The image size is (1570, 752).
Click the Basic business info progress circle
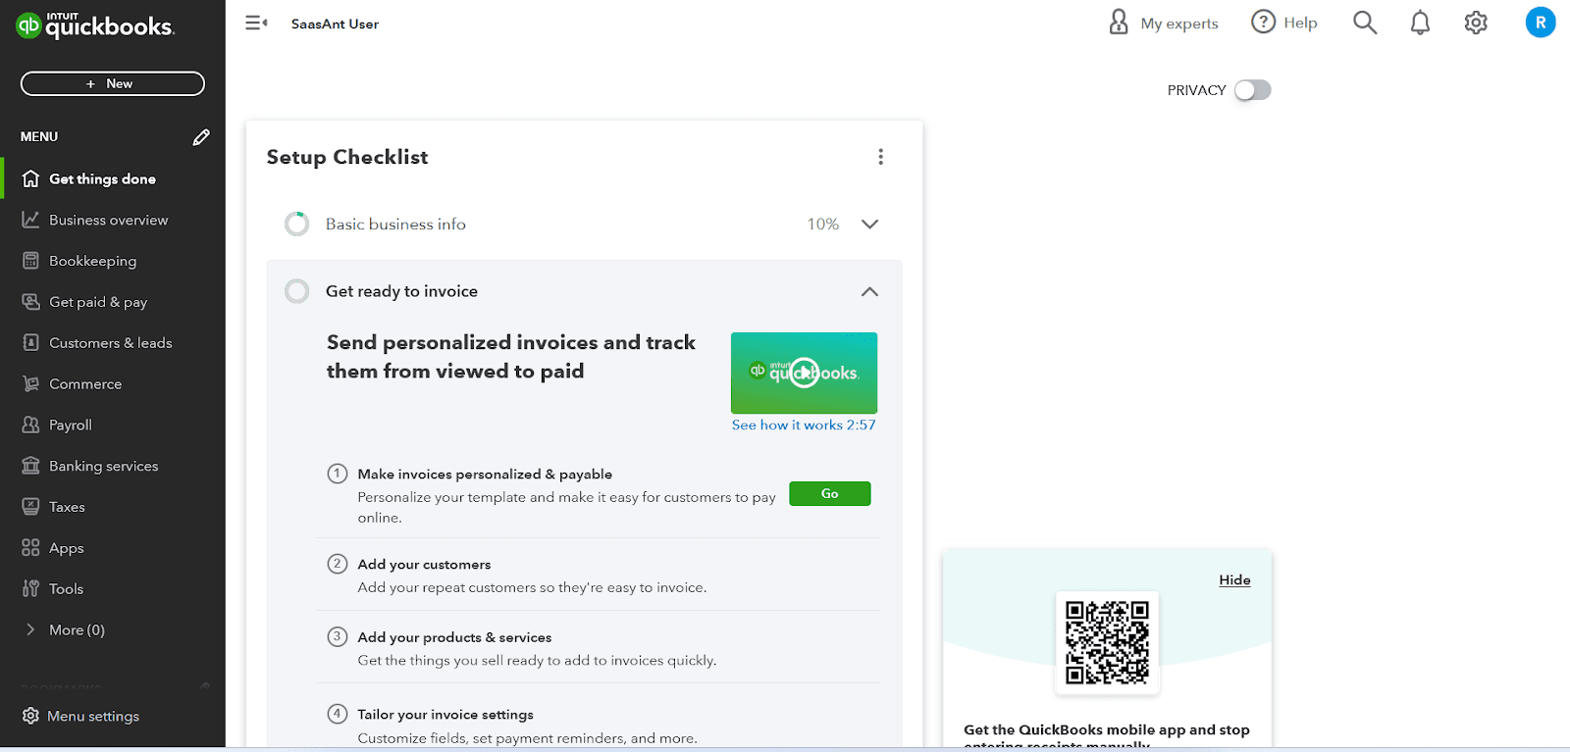[296, 225]
